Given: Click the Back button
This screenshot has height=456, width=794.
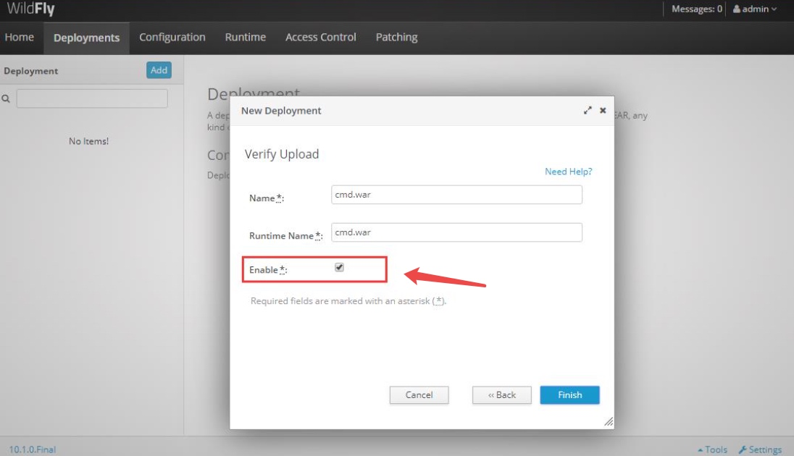Looking at the screenshot, I should click(502, 394).
